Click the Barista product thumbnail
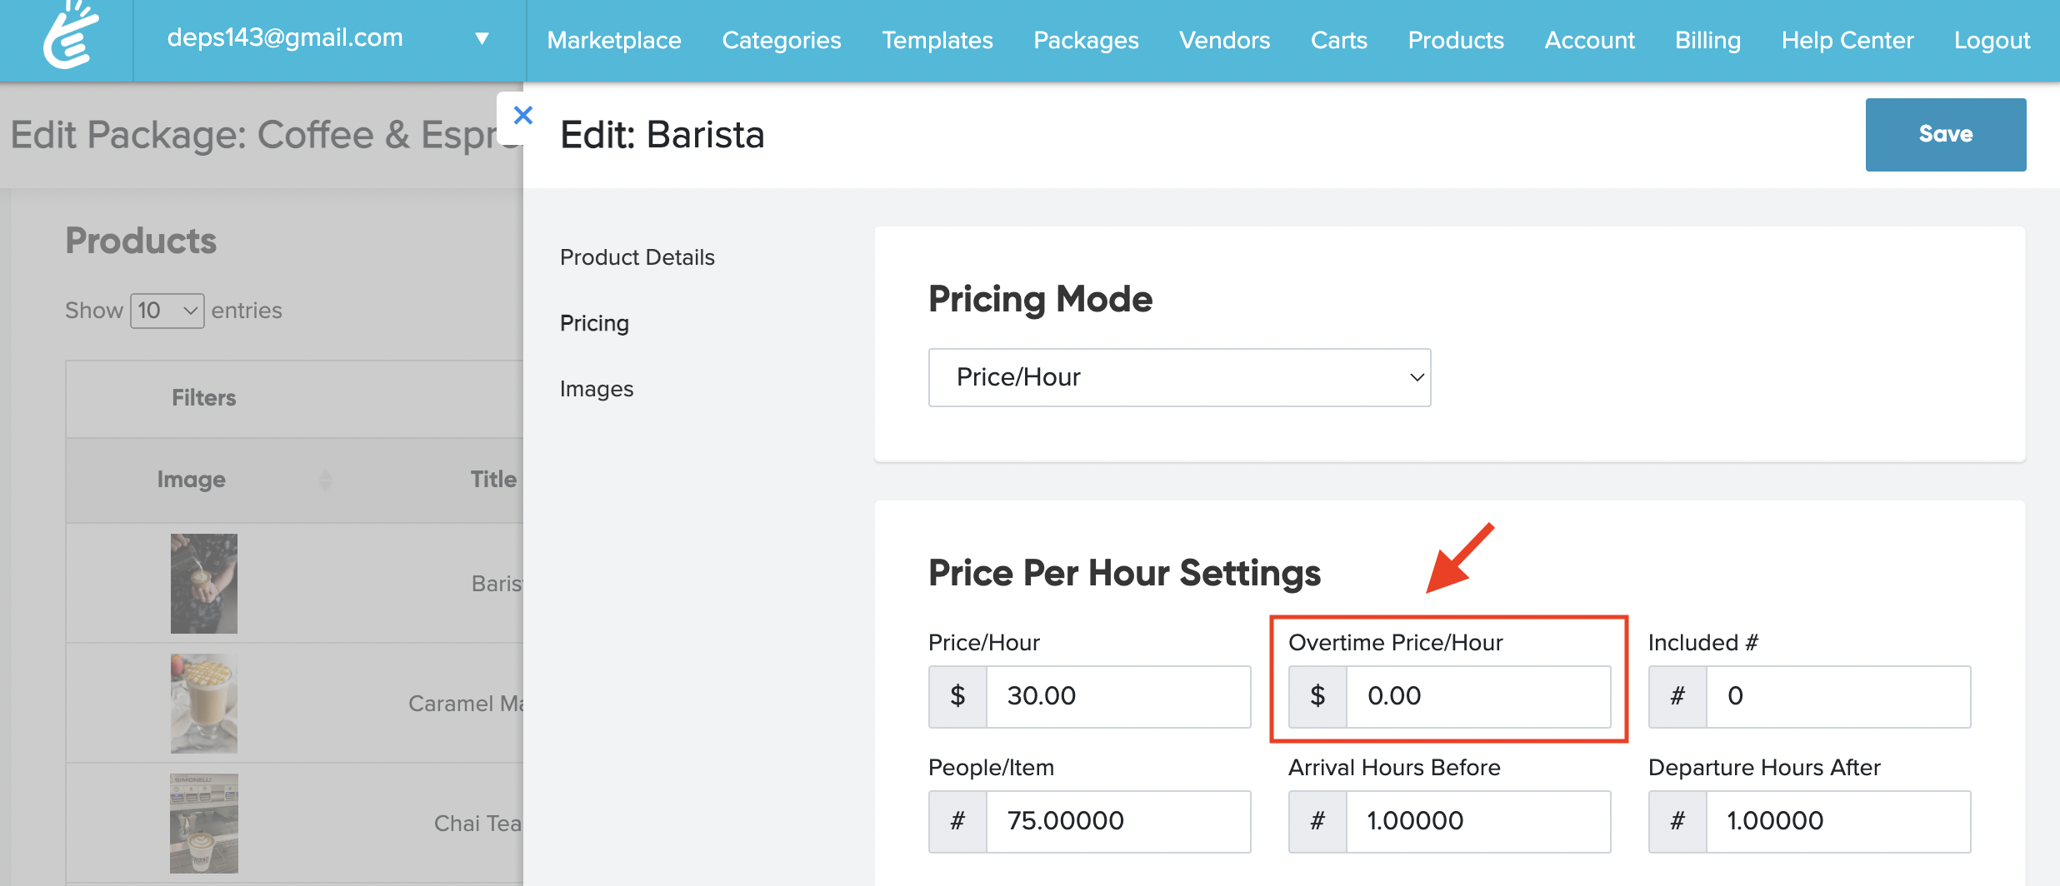Screen dimensions: 2060x886 point(204,583)
